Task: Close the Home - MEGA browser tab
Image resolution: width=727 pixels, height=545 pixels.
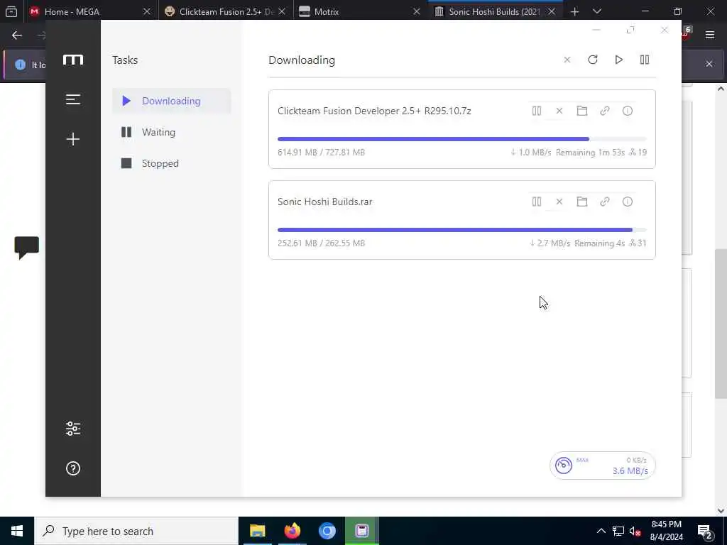Action: (x=146, y=11)
